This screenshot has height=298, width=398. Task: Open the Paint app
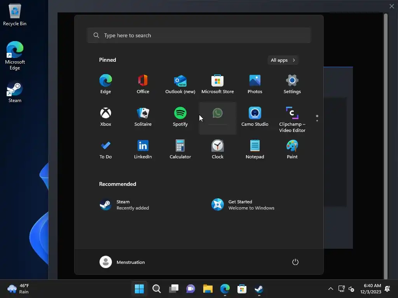tap(292, 149)
